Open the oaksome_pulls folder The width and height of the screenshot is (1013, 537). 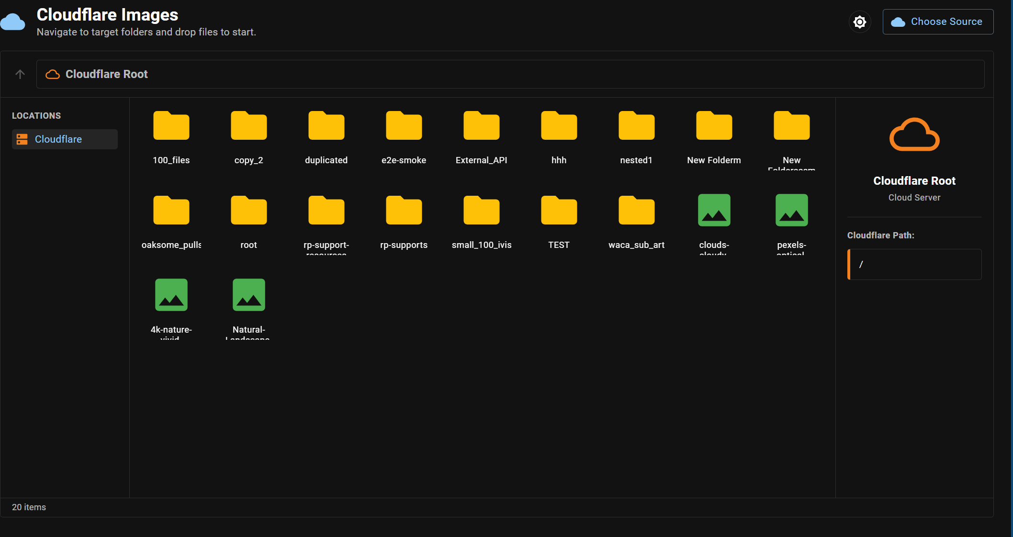pos(171,222)
